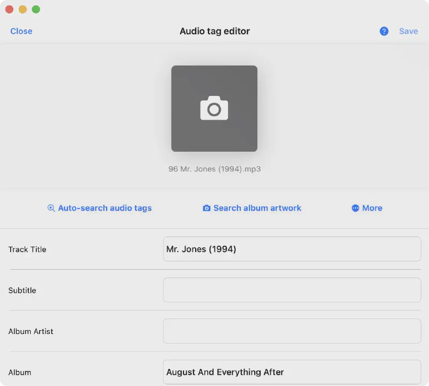Select the Album field containing August And Everything After
This screenshot has height=386, width=429.
[292, 372]
